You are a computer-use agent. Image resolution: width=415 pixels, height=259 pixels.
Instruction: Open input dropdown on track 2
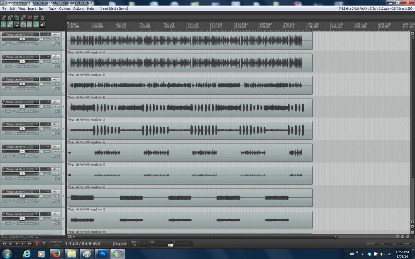click(x=28, y=66)
